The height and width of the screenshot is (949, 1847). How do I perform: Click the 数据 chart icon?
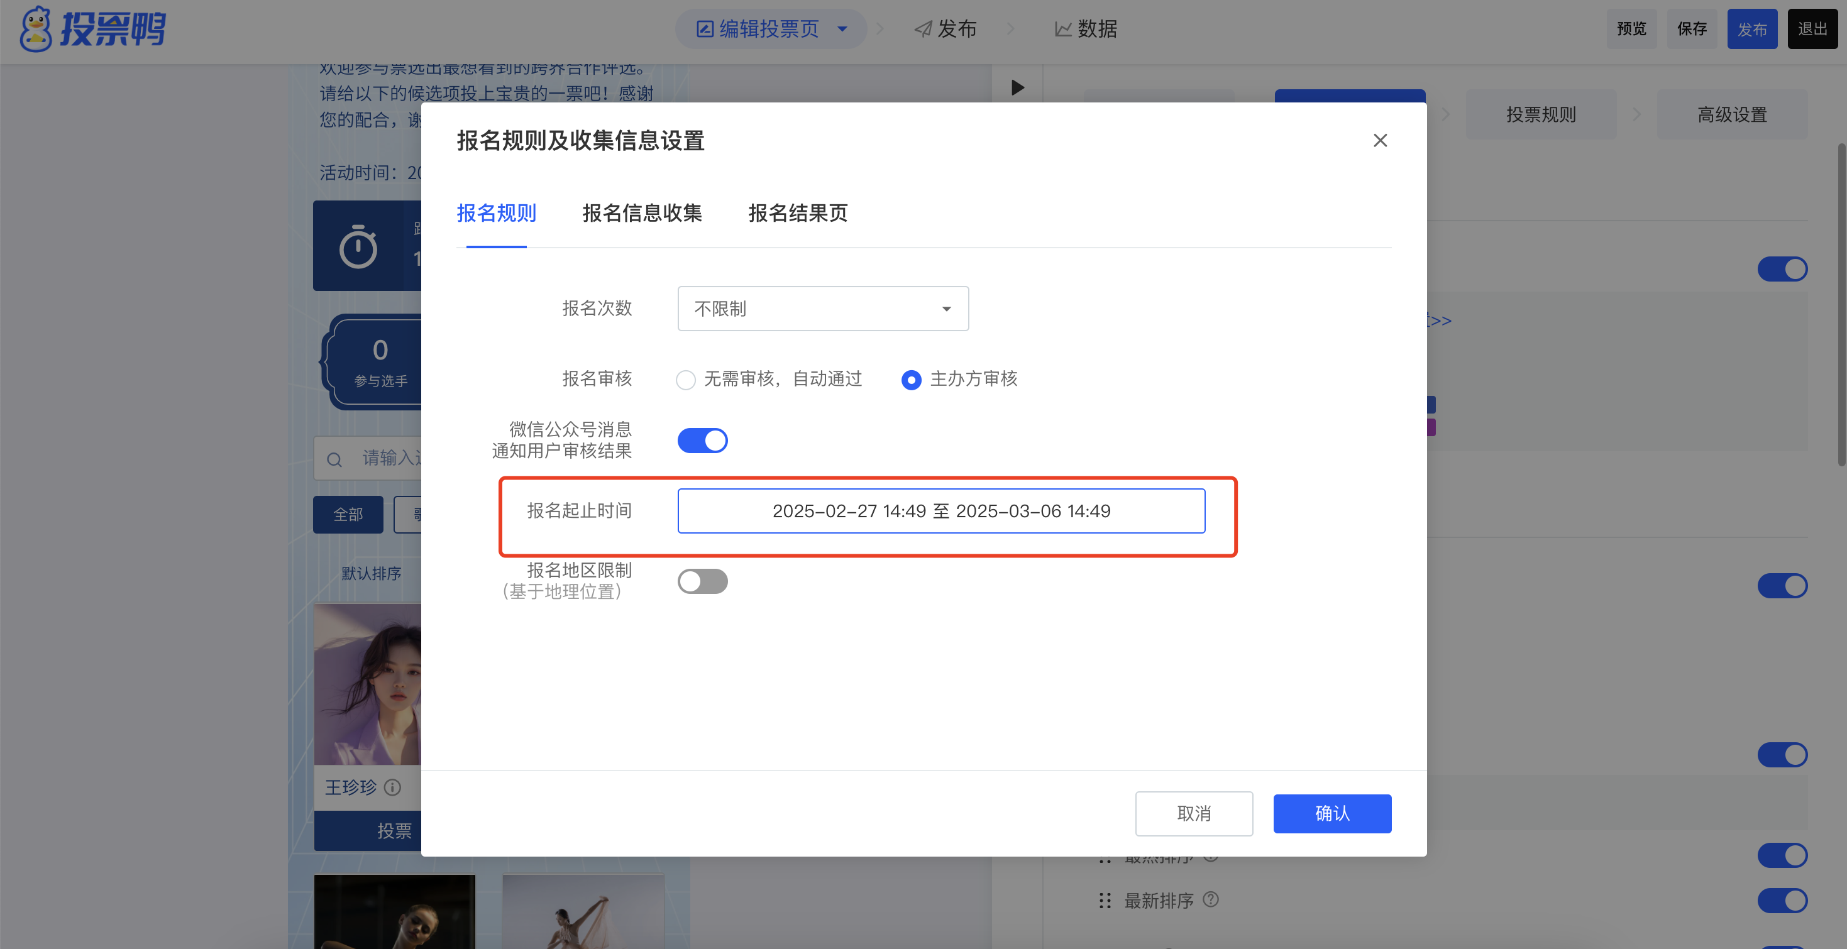click(1062, 30)
